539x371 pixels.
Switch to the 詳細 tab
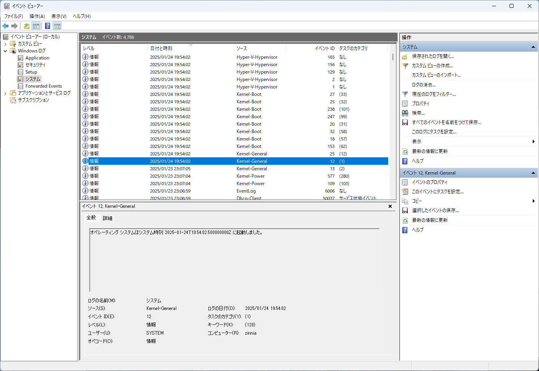click(x=107, y=218)
